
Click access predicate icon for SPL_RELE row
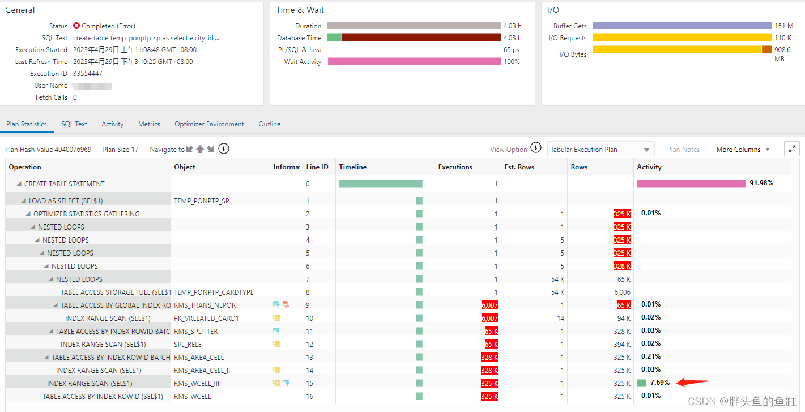(276, 344)
